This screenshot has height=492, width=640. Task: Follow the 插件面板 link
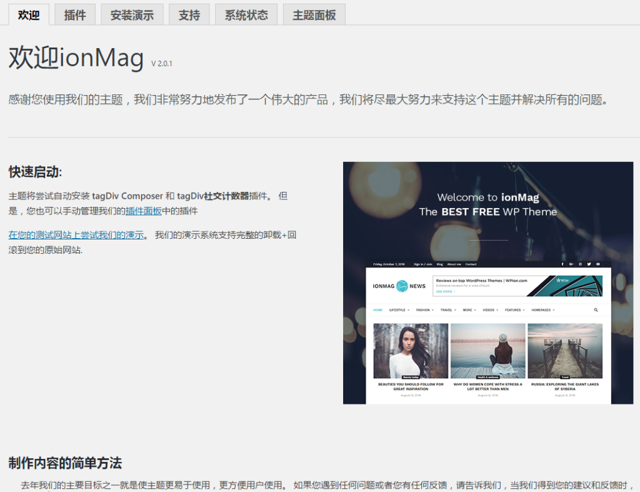[144, 211]
